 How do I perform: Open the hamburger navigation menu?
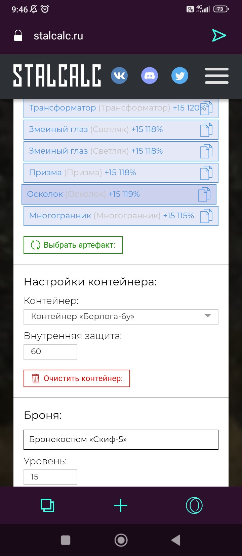click(217, 75)
